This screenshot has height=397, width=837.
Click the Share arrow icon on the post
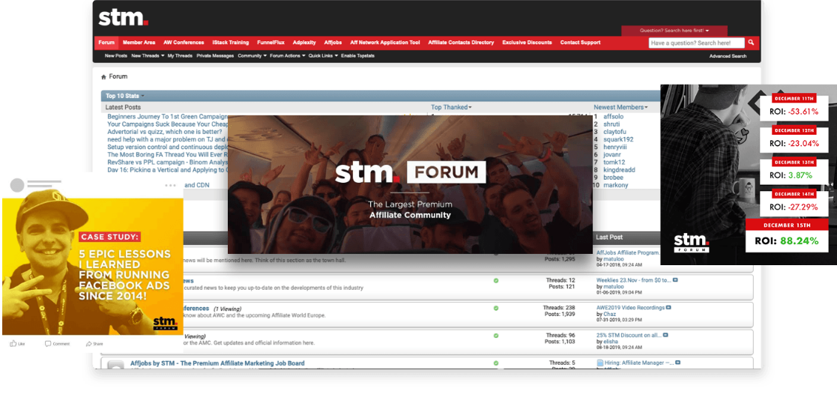88,344
